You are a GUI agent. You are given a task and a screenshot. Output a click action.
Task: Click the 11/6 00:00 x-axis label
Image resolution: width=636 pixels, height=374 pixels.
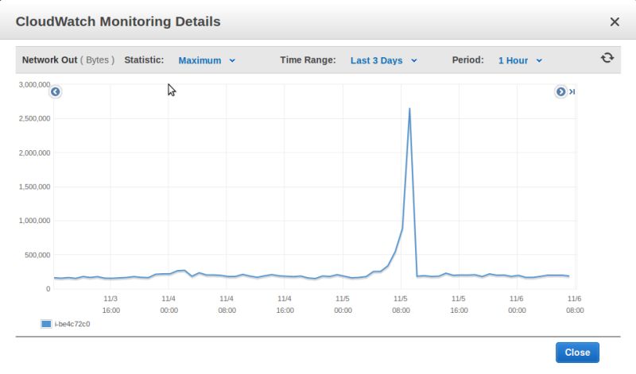(x=517, y=304)
